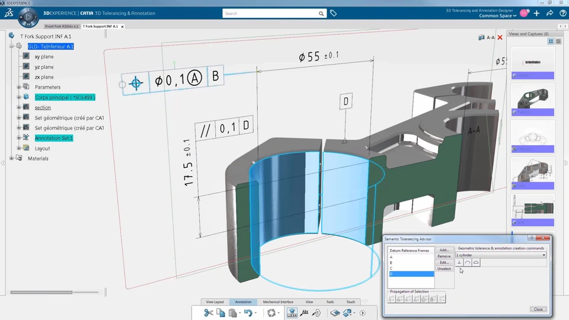Click the Paste icon in bottom toolbar
This screenshot has height=320, width=569.
[x=233, y=313]
